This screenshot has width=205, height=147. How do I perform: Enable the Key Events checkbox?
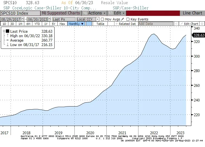click(x=128, y=19)
